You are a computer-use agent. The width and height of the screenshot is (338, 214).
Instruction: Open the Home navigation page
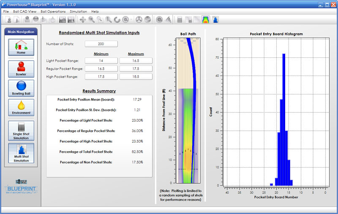21,47
